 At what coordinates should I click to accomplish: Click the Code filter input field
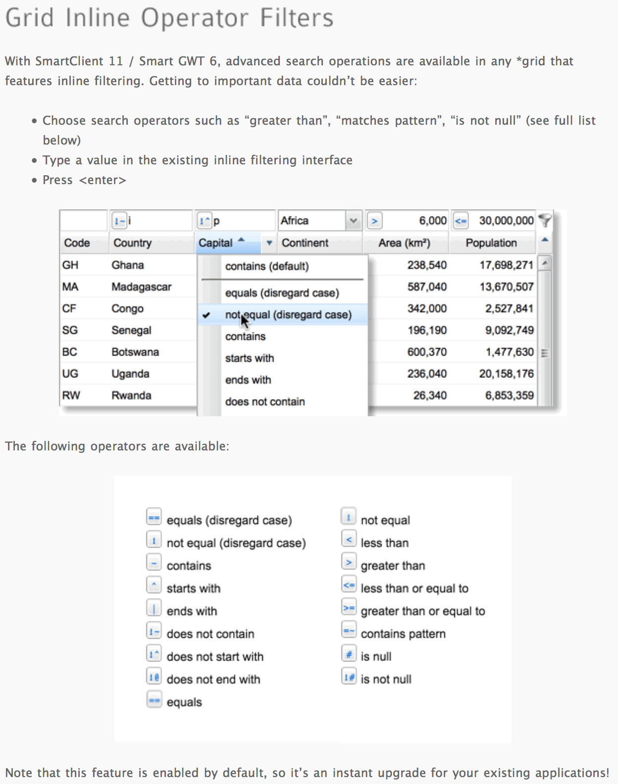click(x=84, y=221)
